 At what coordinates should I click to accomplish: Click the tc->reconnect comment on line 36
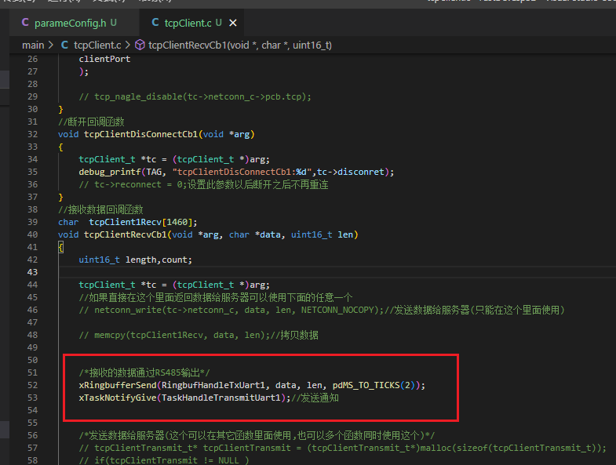(203, 184)
